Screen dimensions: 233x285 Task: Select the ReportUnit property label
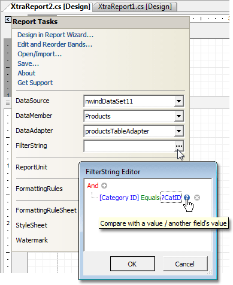32,167
